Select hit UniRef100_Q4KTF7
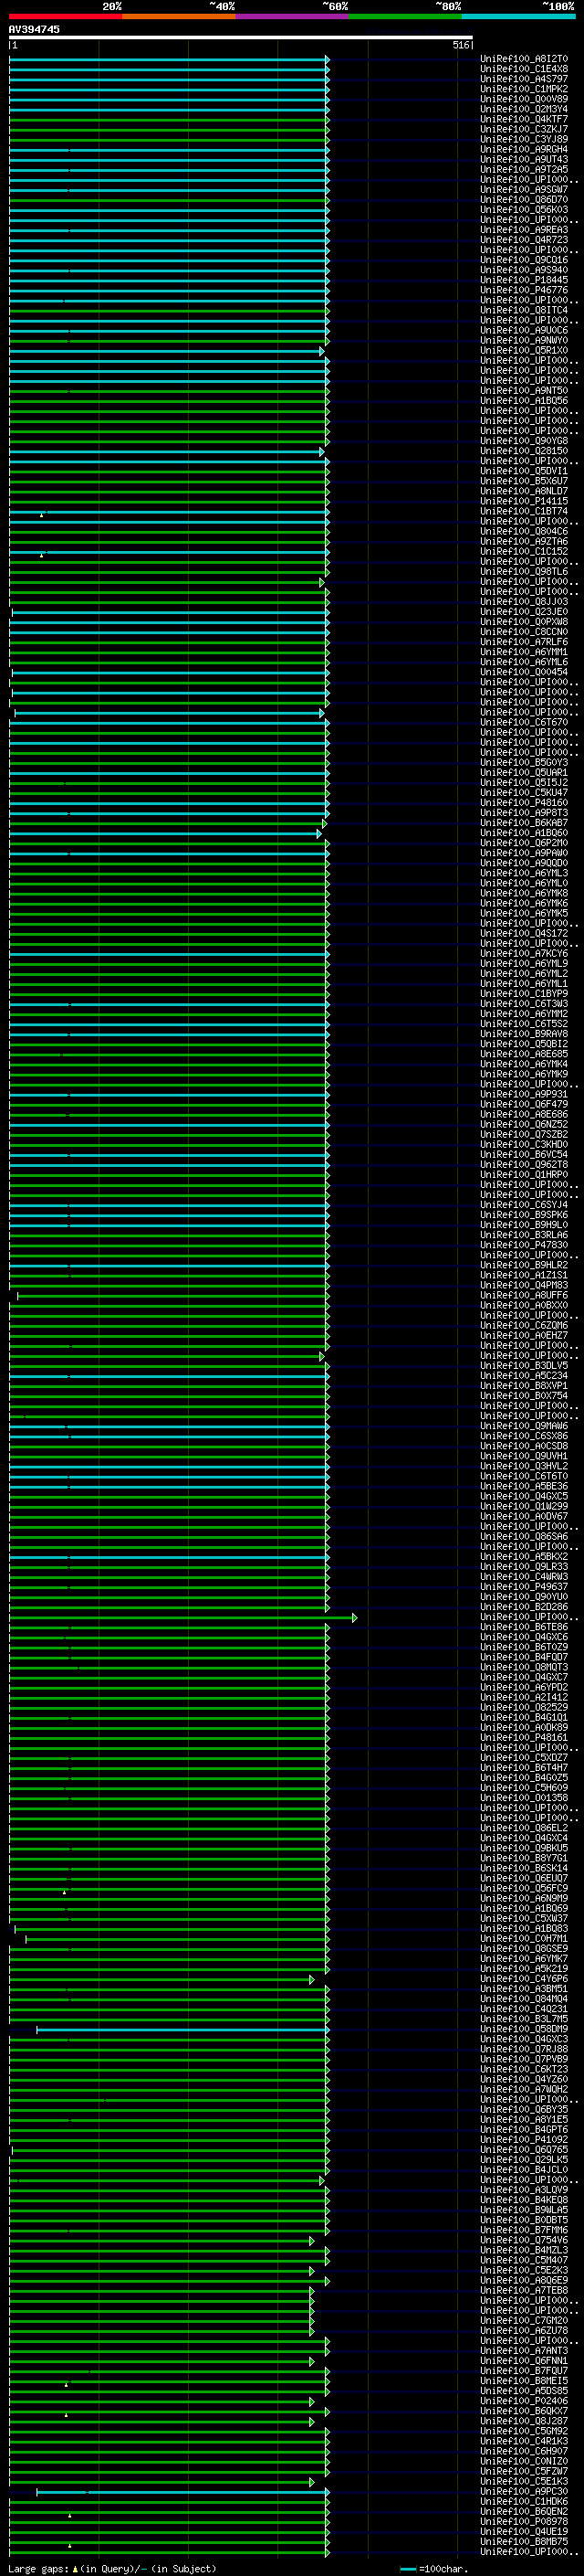 click(524, 119)
